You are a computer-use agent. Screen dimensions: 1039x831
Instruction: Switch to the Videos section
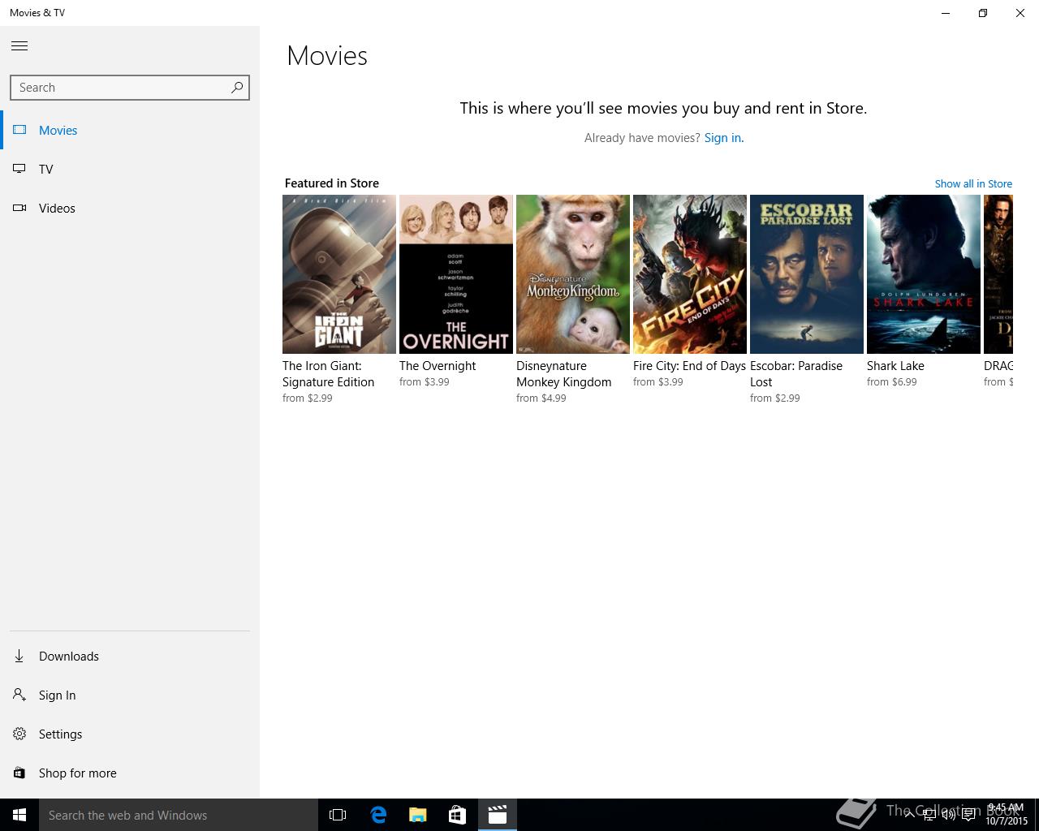[x=57, y=208]
